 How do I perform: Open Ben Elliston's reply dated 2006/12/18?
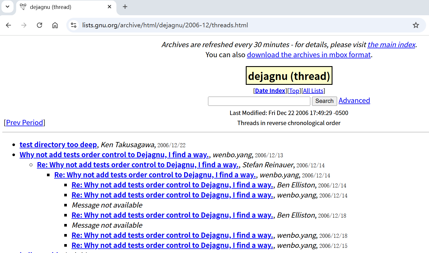coord(173,215)
